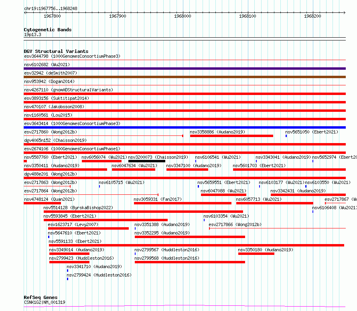This screenshot has width=357, height=311.
Task: Select the nsv3349014 (Audano2019) red bar
Action: (x=69, y=254)
